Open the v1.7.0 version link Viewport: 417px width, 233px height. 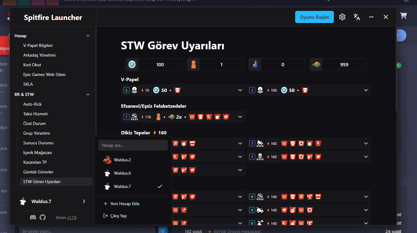point(72,217)
